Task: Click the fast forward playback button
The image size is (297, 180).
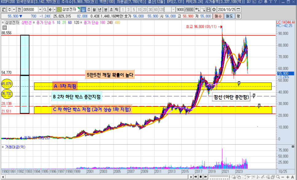Action: (x=205, y=177)
